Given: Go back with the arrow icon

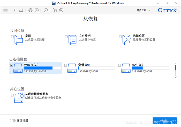Looking at the screenshot, I should coord(15,10).
